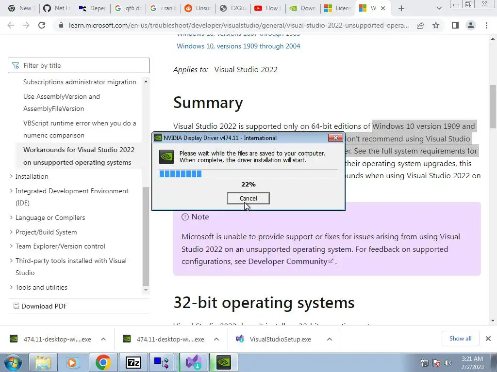Bookmark this page with the star icon
This screenshot has height=372, width=497.
(436, 25)
